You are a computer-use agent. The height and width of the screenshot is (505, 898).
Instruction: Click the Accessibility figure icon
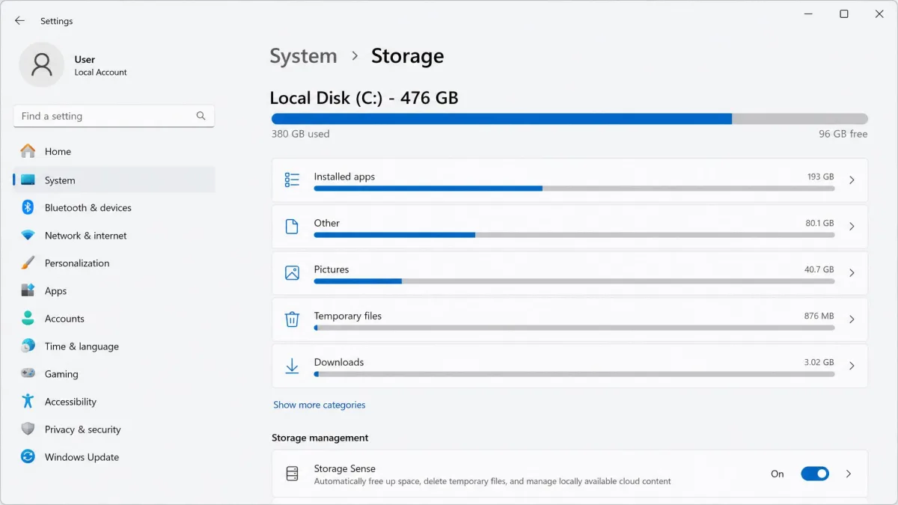[x=28, y=401]
